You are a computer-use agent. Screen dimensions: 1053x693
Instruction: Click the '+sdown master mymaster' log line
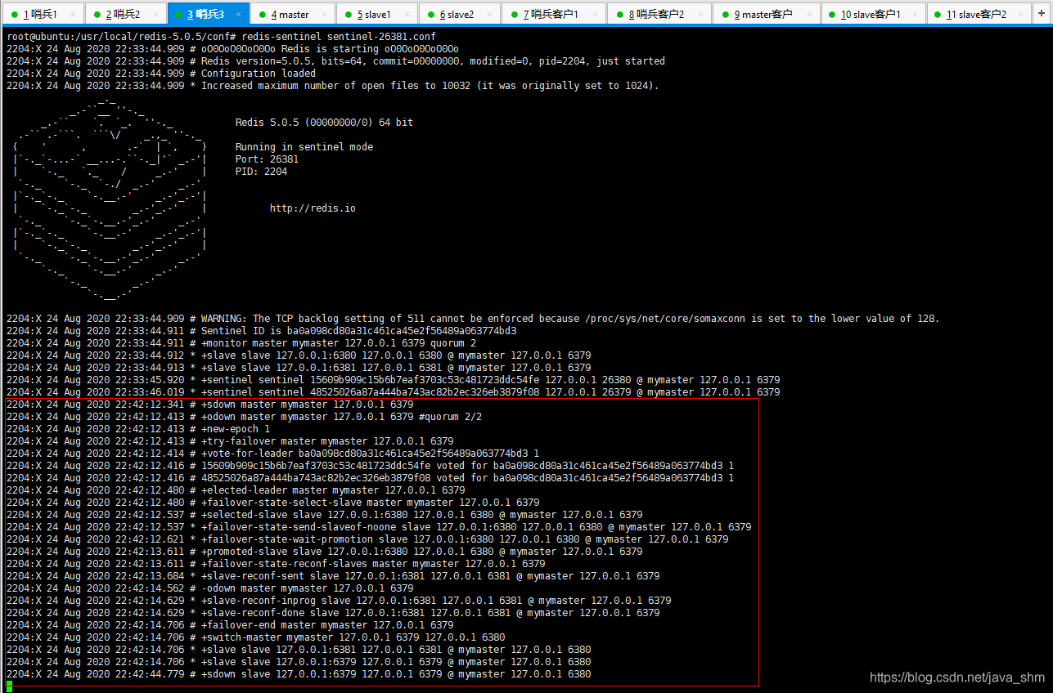point(209,405)
